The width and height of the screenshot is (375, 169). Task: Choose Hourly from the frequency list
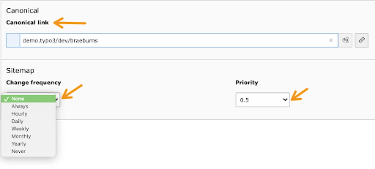(x=19, y=114)
